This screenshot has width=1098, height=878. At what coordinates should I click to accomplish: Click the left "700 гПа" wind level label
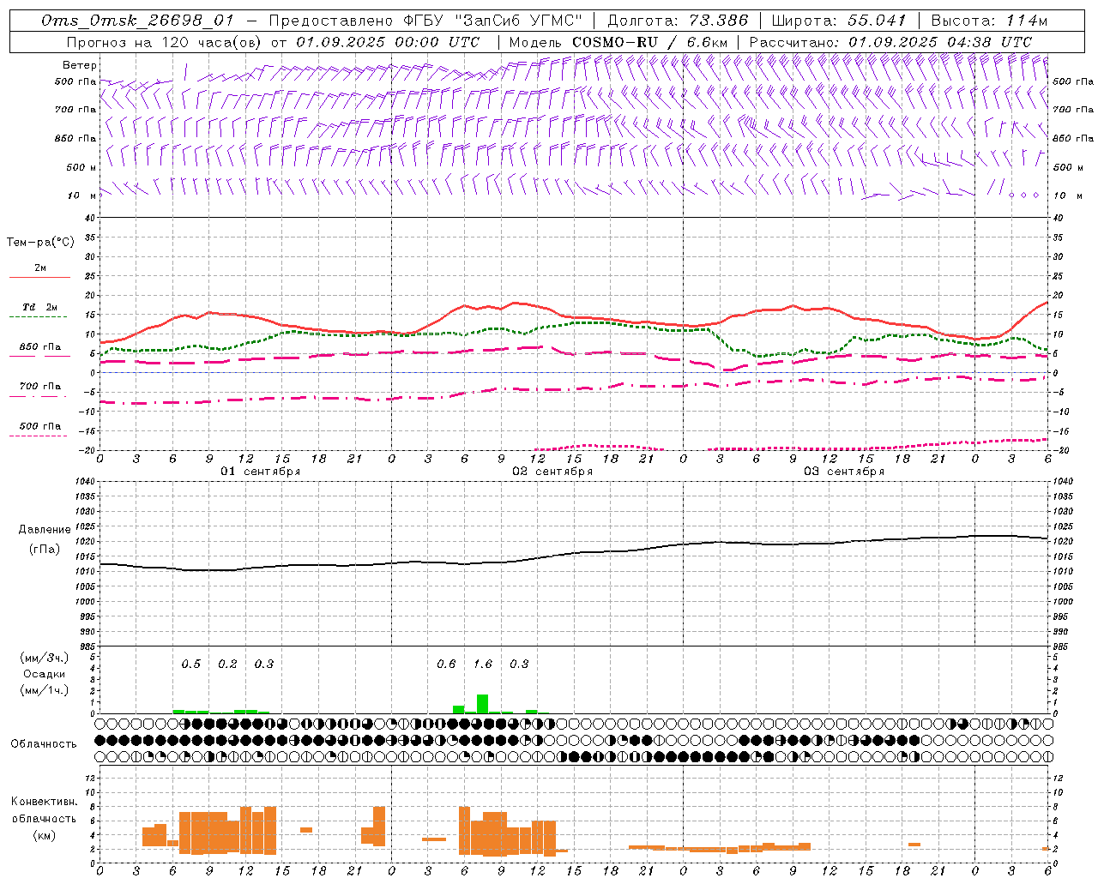[75, 110]
